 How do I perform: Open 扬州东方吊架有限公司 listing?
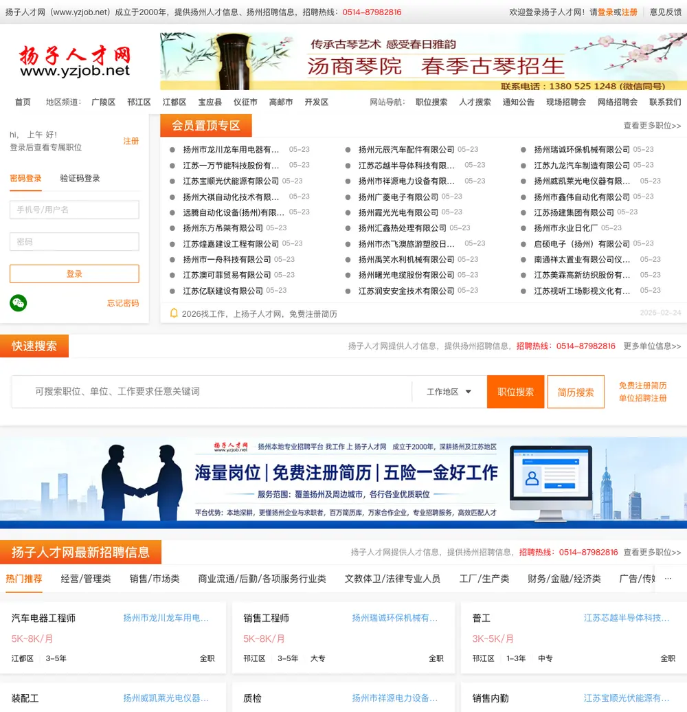pos(223,228)
